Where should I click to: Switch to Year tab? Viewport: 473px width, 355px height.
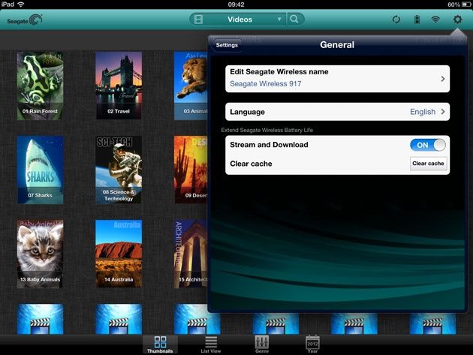tap(312, 344)
